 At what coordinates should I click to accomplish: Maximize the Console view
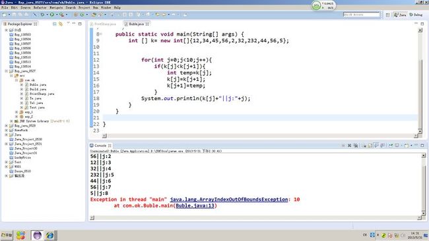(422, 146)
